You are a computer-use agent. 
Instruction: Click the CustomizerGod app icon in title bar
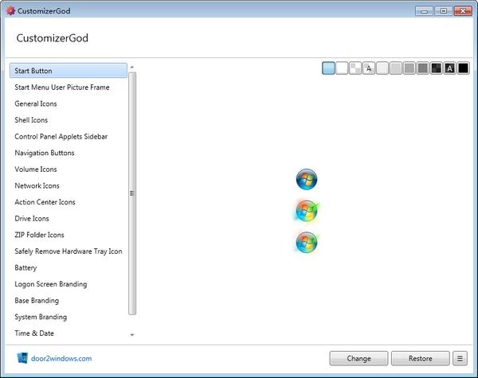click(x=10, y=10)
